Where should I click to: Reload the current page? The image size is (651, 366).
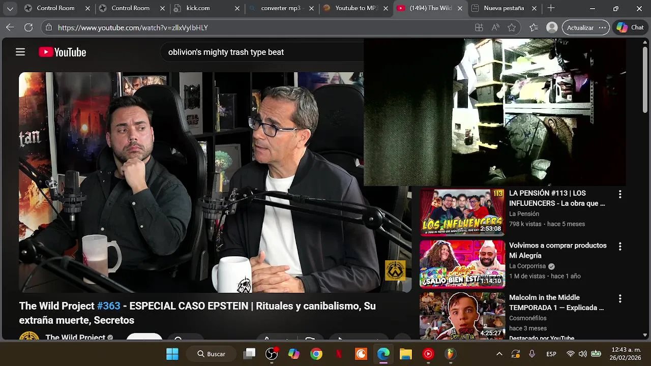(x=28, y=27)
